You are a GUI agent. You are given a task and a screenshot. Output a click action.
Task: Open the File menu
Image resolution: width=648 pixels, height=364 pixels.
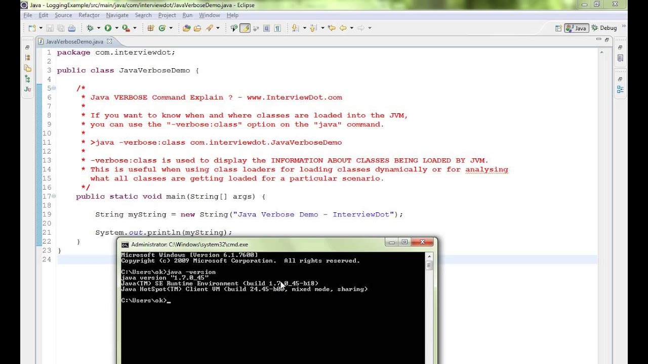(x=28, y=15)
